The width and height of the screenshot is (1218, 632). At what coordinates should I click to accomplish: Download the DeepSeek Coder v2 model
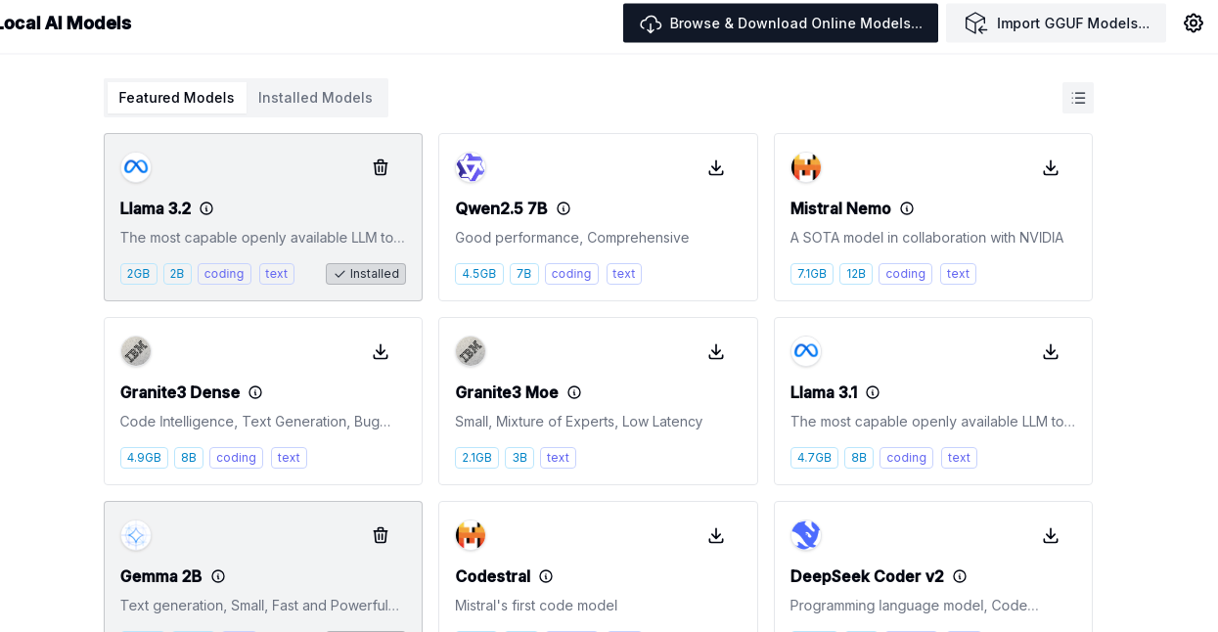tap(1051, 535)
